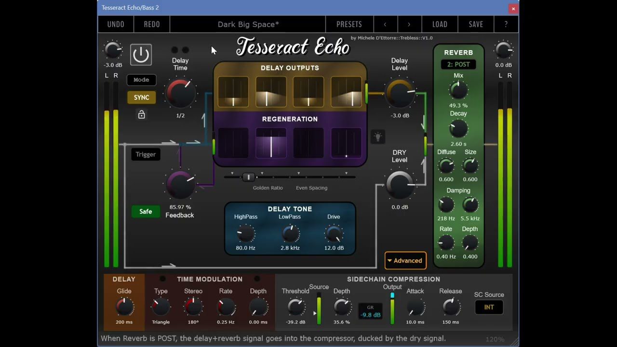Click the second Delay Outputs tap panel

271,92
